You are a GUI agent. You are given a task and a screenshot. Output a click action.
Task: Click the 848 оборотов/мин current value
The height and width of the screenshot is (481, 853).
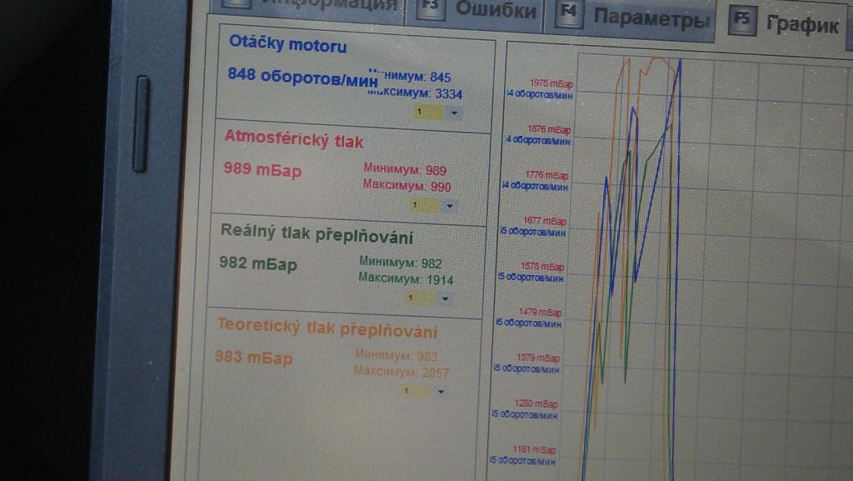coord(296,74)
